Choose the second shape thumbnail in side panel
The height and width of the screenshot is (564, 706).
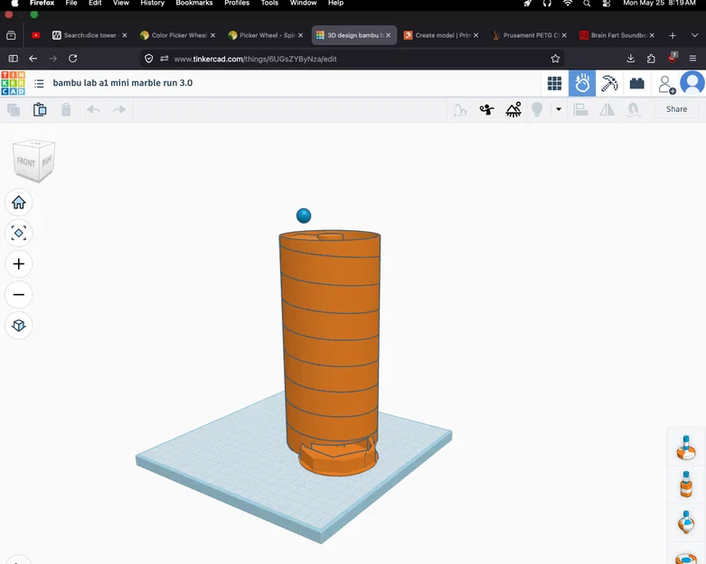[x=686, y=485]
